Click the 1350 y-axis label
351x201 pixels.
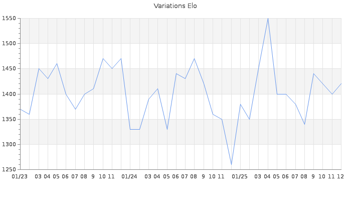coord(9,119)
